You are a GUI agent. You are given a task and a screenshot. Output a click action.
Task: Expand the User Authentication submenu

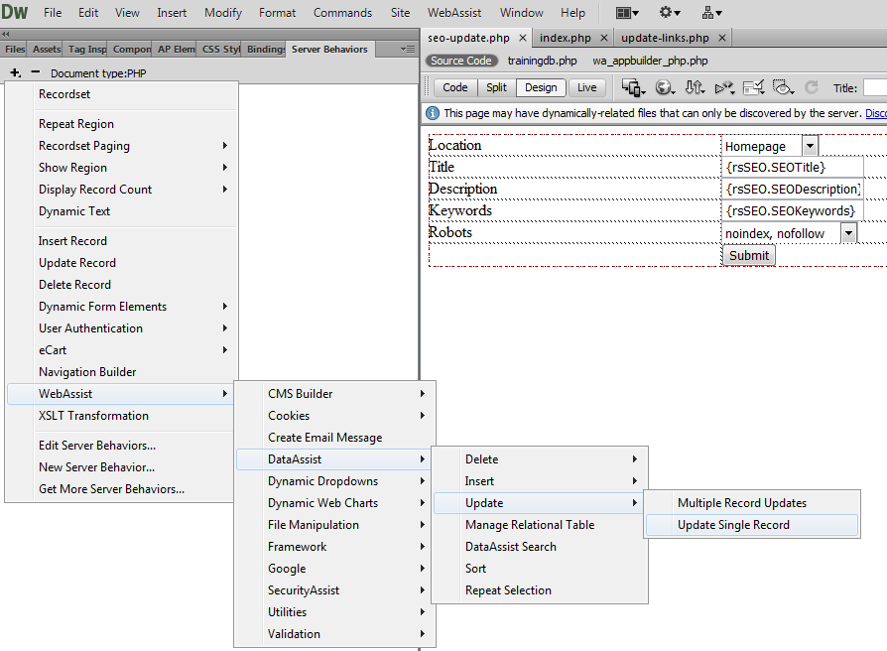click(x=224, y=328)
